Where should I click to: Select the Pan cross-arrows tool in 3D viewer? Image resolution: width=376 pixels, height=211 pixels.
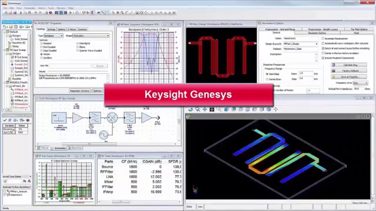point(205,109)
